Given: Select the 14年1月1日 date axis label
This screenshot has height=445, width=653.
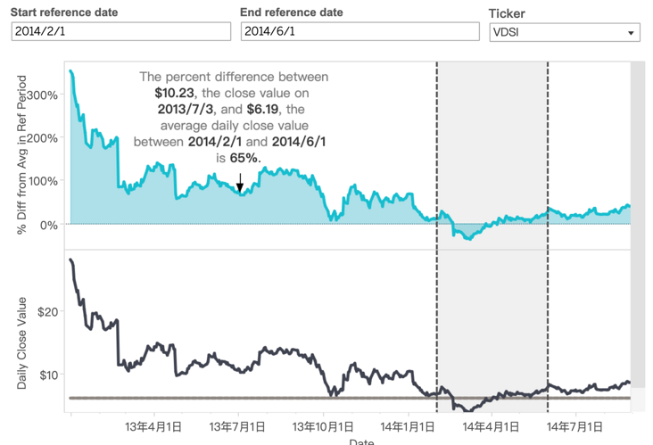Looking at the screenshot, I should 406,427.
